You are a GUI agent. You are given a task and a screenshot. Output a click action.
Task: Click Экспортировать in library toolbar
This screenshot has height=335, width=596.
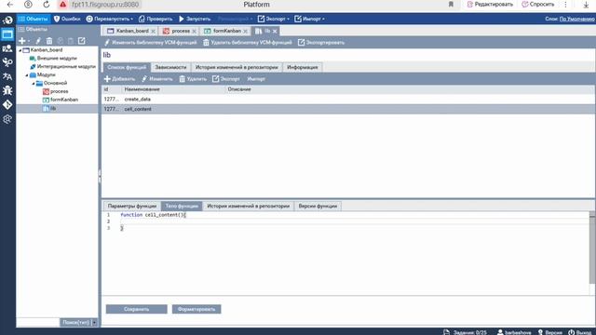pos(321,43)
